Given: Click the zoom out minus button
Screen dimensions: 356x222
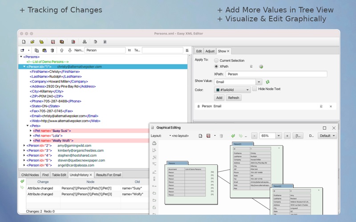Looking at the screenshot, I should pos(254,136).
